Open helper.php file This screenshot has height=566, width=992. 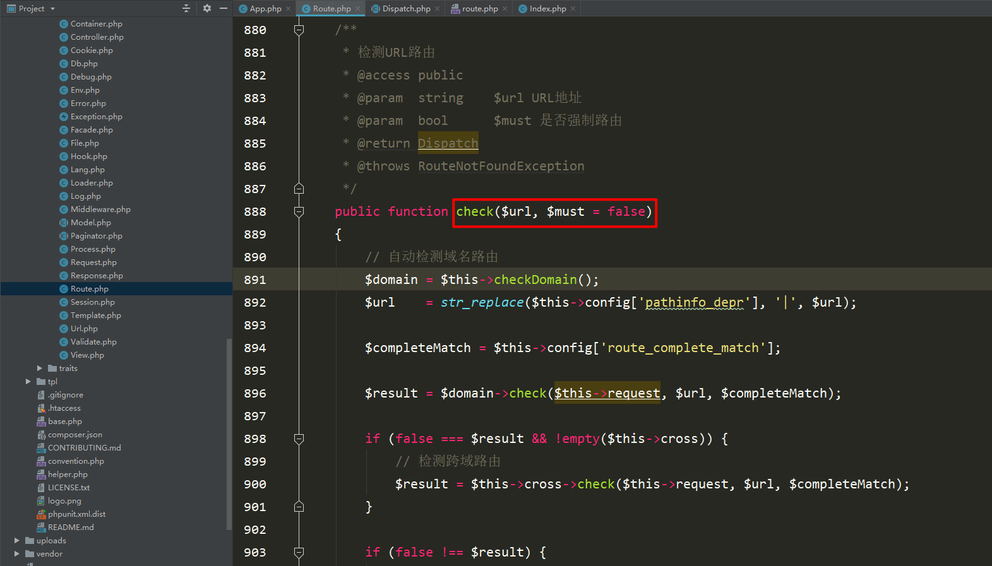pos(68,475)
